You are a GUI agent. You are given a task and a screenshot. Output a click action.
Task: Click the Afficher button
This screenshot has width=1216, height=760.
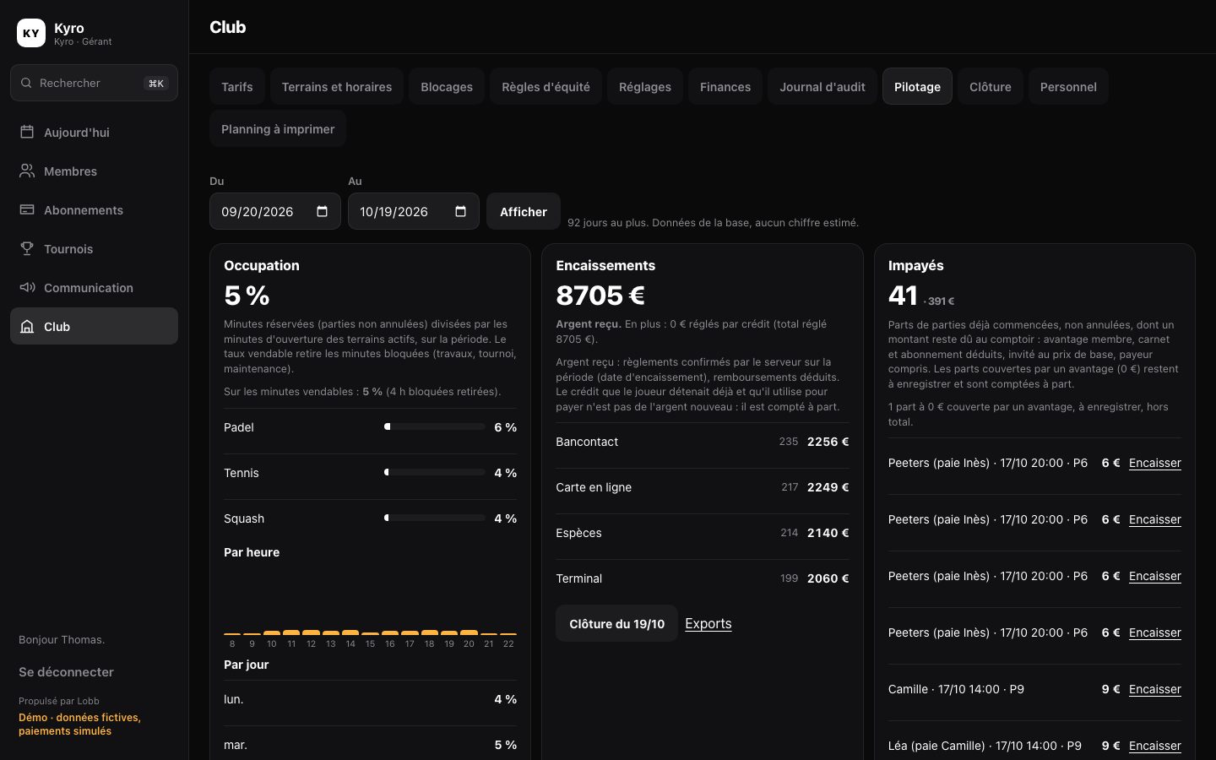pos(524,211)
